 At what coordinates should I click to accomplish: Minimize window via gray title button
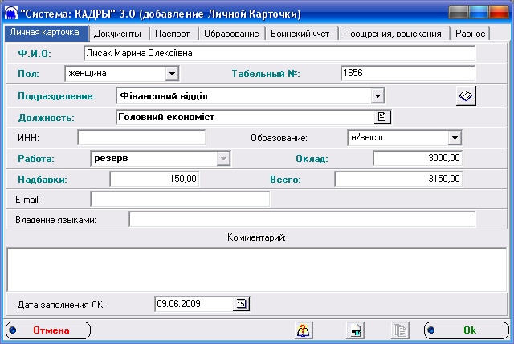pyautogui.click(x=459, y=13)
